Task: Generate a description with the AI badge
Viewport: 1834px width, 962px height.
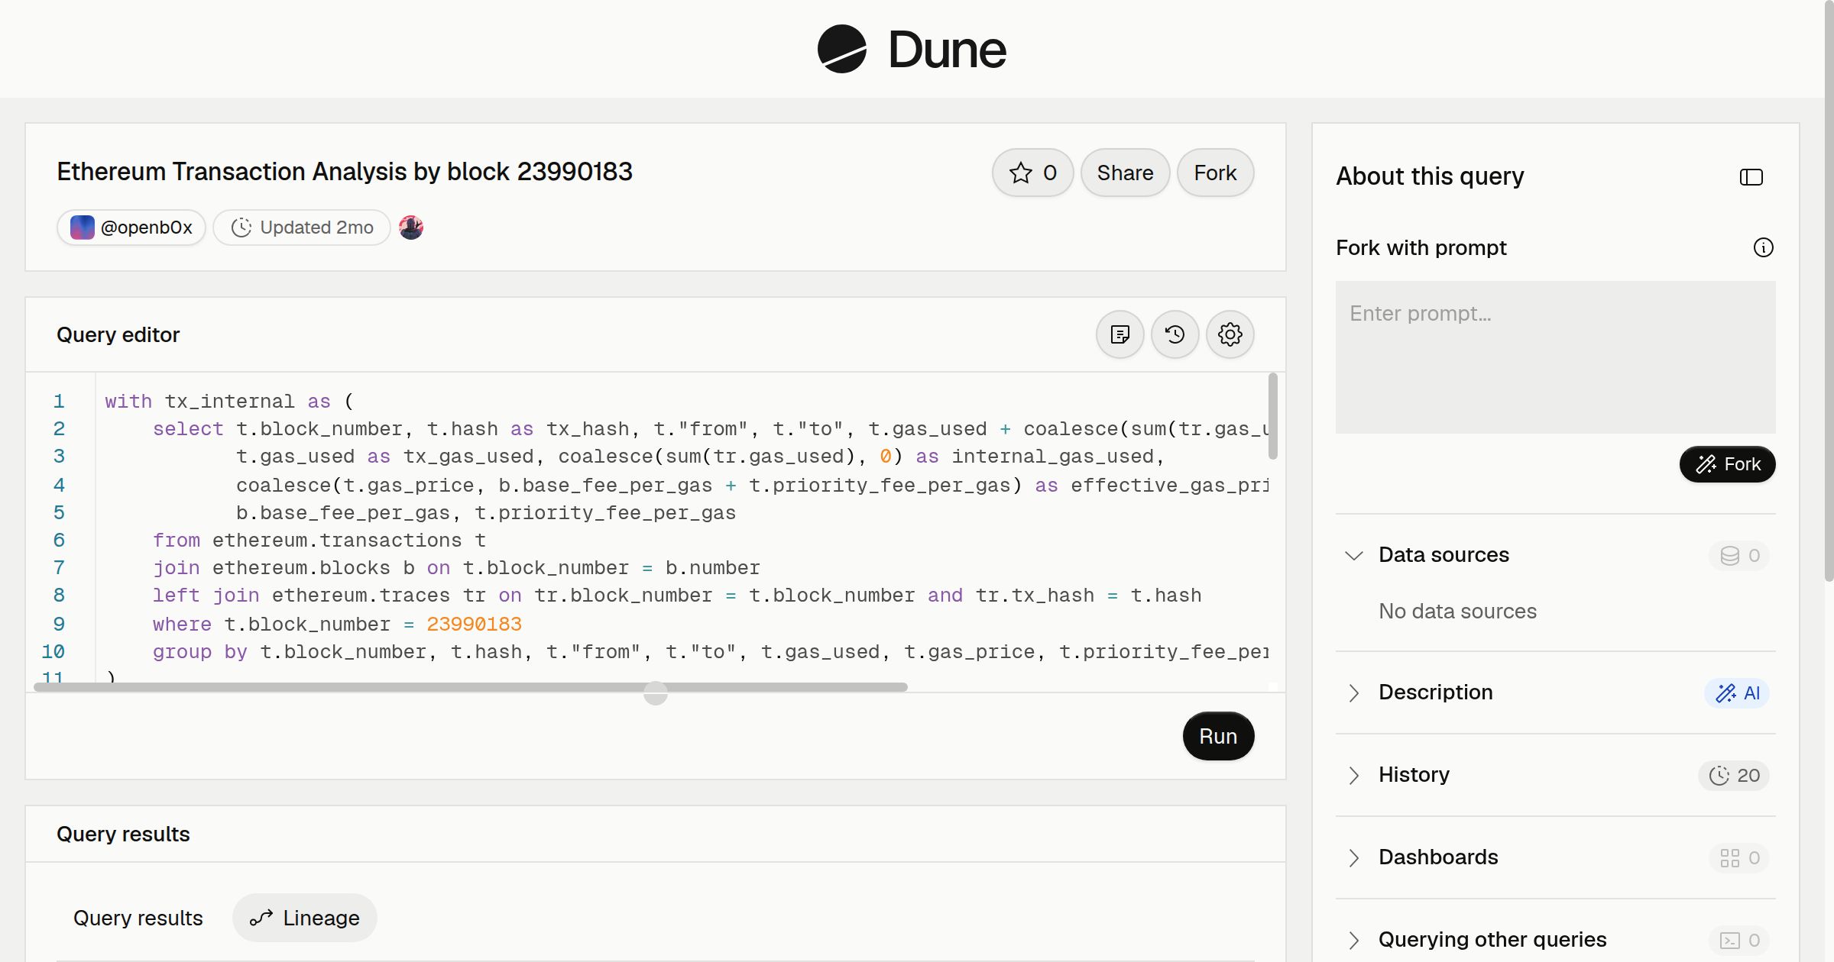Action: pos(1737,692)
